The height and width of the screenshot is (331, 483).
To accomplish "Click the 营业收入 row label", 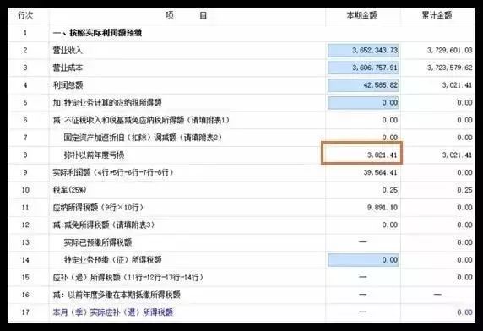I will tap(68, 50).
